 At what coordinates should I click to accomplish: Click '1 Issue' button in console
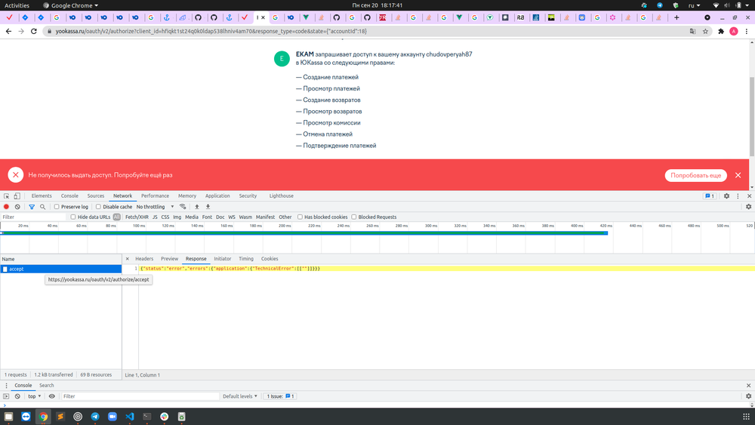point(280,396)
